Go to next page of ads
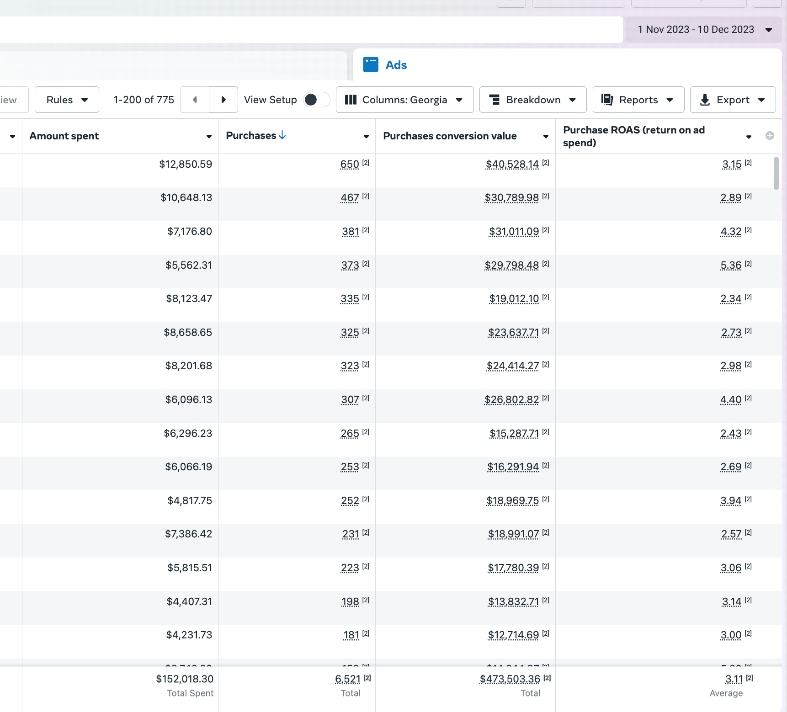 click(223, 100)
